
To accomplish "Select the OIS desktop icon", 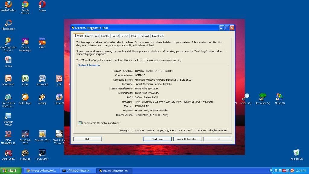I will coord(59,80).
